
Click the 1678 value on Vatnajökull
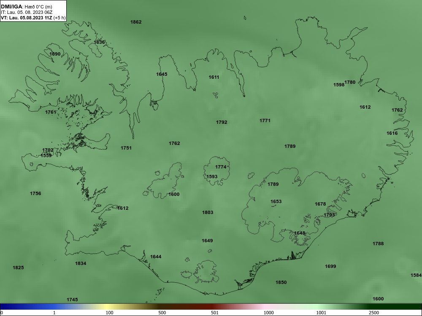[320, 204]
